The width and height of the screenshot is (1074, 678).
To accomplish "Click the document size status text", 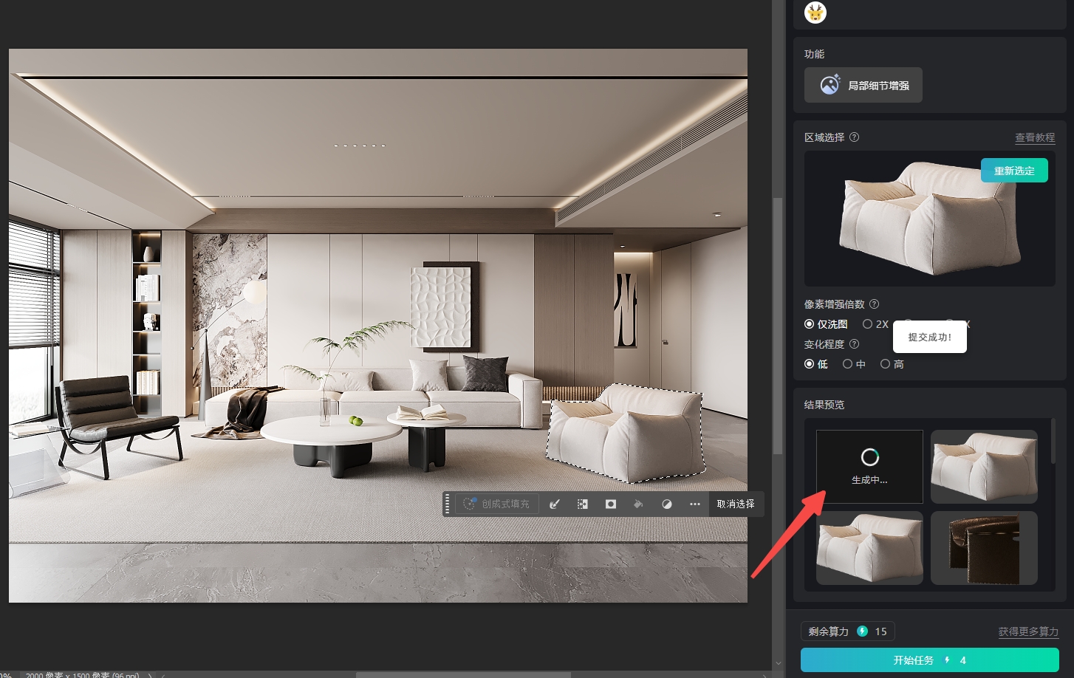I will click(82, 675).
